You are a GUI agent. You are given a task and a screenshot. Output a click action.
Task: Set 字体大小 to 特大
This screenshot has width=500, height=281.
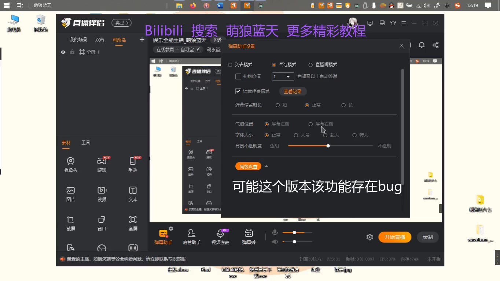354,135
